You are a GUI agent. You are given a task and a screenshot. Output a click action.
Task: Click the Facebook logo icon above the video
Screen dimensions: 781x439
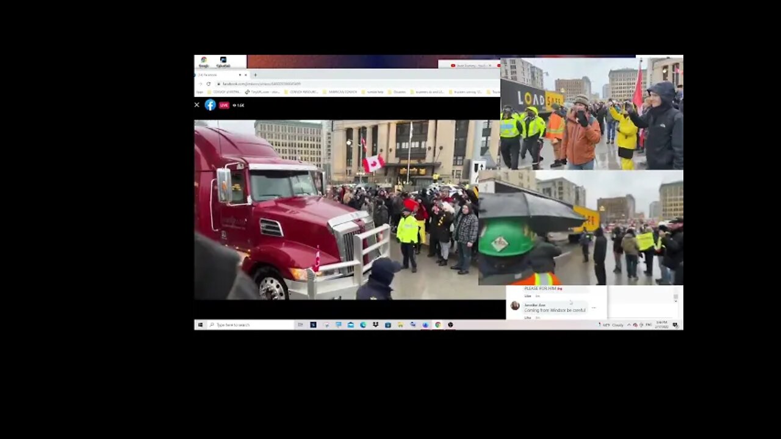(x=210, y=105)
